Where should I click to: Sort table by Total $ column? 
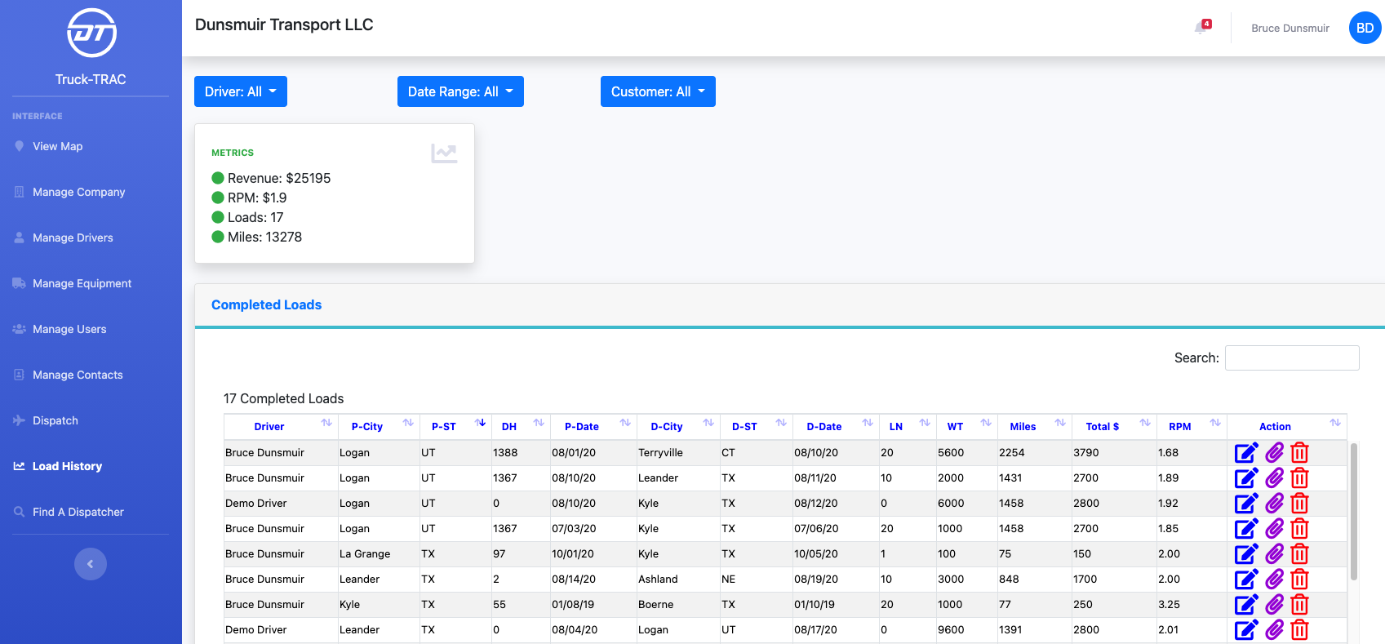(1114, 426)
